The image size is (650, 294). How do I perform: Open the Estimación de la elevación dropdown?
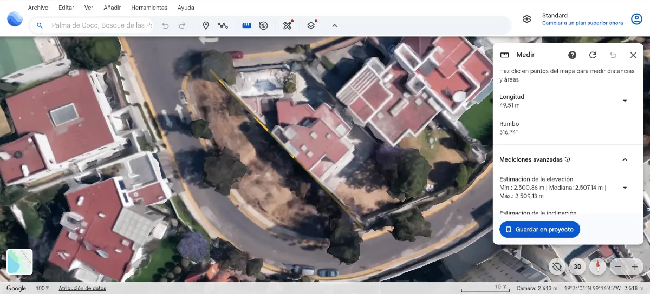(625, 188)
